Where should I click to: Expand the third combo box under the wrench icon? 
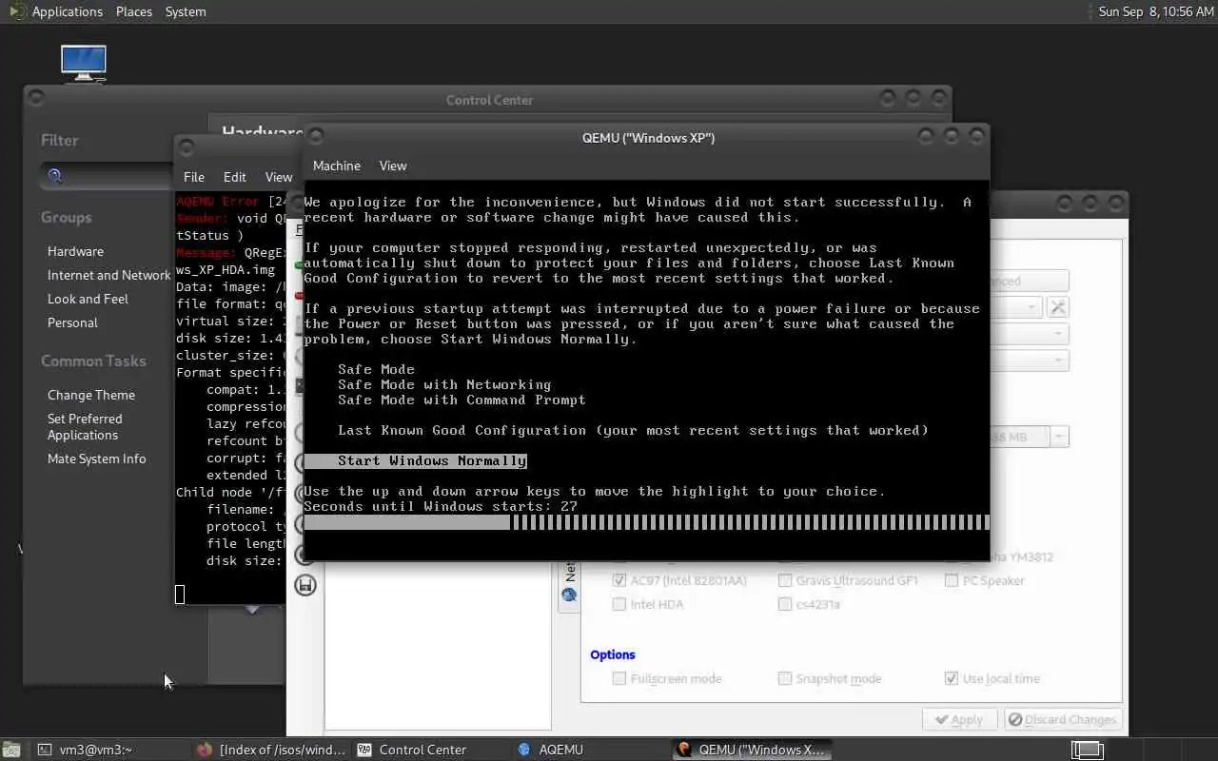click(x=1058, y=361)
